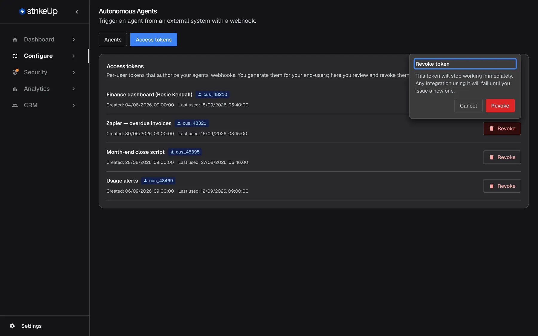Click Last used: 15/09/2026, 08:15:00
Screen dimensions: 538x336
(x=213, y=134)
